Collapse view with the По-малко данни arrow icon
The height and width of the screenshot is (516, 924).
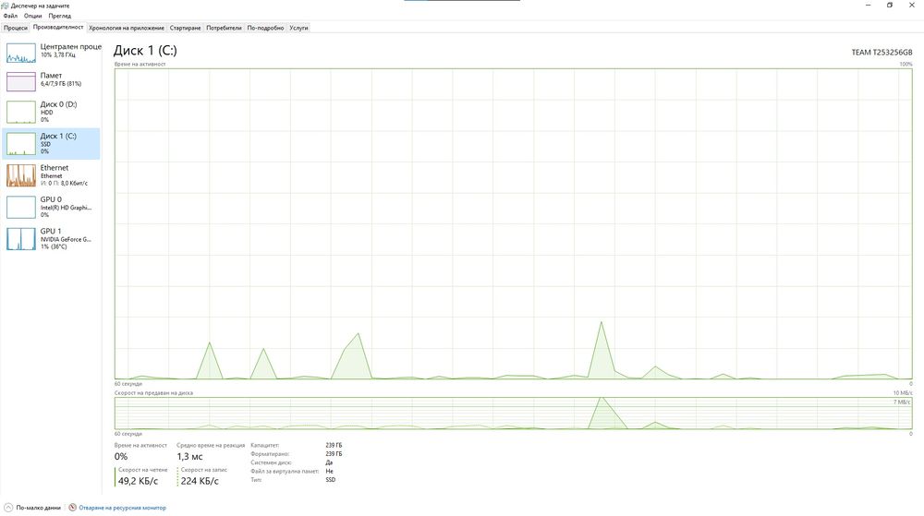click(8, 507)
